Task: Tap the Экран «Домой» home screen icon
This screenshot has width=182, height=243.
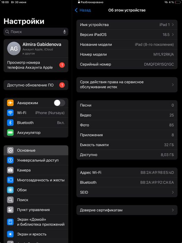Action: (x=10, y=222)
